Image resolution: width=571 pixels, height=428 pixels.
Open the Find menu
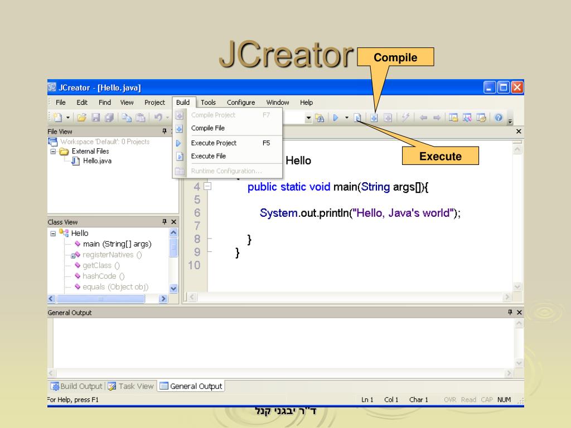[x=105, y=103]
